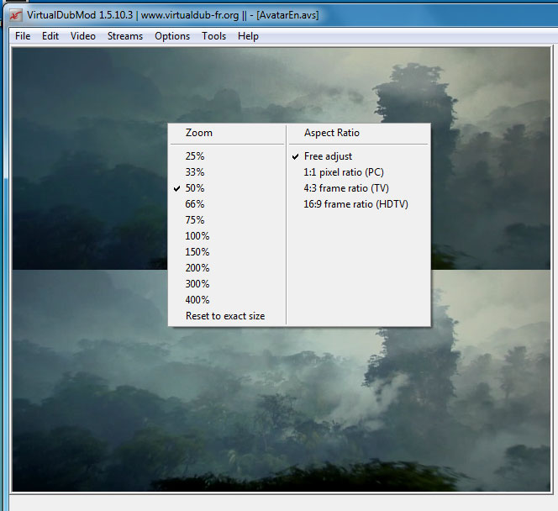Set zoom to 300%
This screenshot has width=558, height=511.
tap(227, 284)
